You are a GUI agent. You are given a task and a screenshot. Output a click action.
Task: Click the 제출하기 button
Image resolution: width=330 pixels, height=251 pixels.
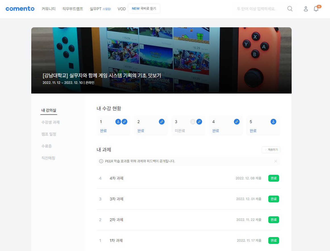(271, 150)
